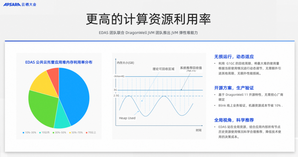Click the teal legend swatch for 10以内
This screenshot has height=157, width=298.
point(40,133)
